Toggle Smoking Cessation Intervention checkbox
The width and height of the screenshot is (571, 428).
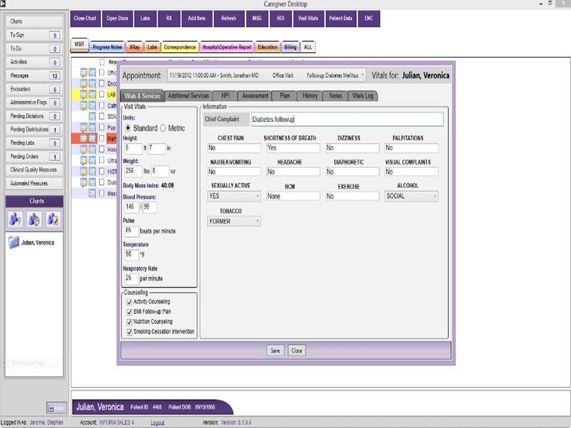(129, 332)
